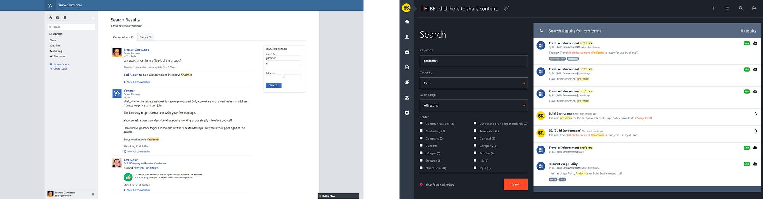This screenshot has height=199, width=763.
Task: Check the Company (2) folder
Action: pos(421,138)
